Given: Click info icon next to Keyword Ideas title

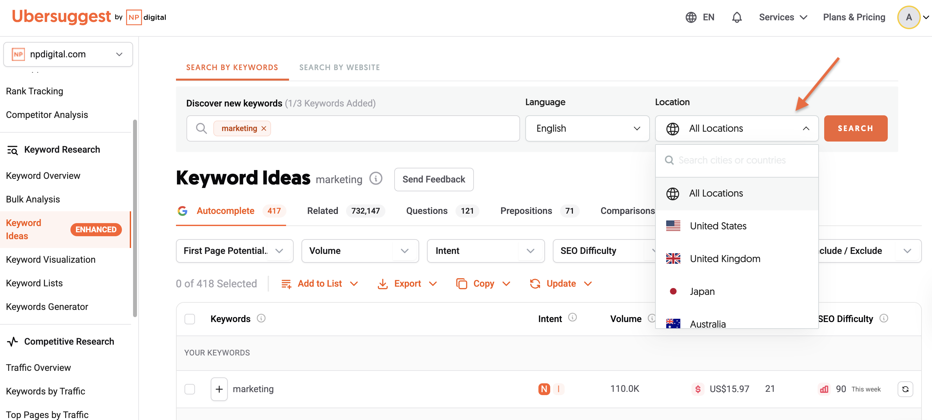Looking at the screenshot, I should pyautogui.click(x=376, y=178).
